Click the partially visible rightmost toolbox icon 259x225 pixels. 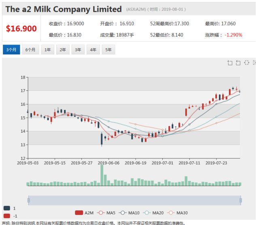point(255,62)
